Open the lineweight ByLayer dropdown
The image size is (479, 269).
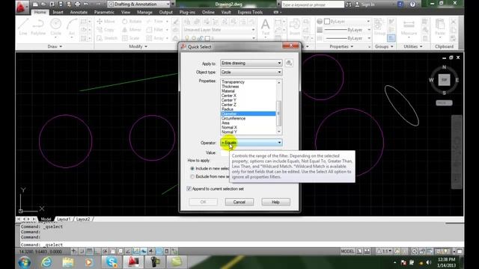[x=347, y=30]
